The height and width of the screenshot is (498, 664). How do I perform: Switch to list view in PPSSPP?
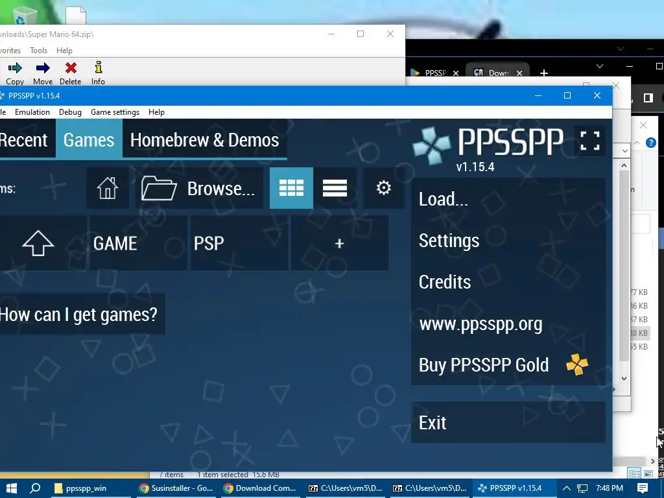(x=335, y=188)
